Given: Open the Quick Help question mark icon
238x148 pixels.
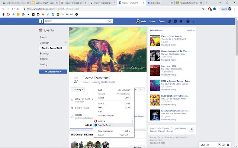Looking at the screenshot, I should [188, 21].
